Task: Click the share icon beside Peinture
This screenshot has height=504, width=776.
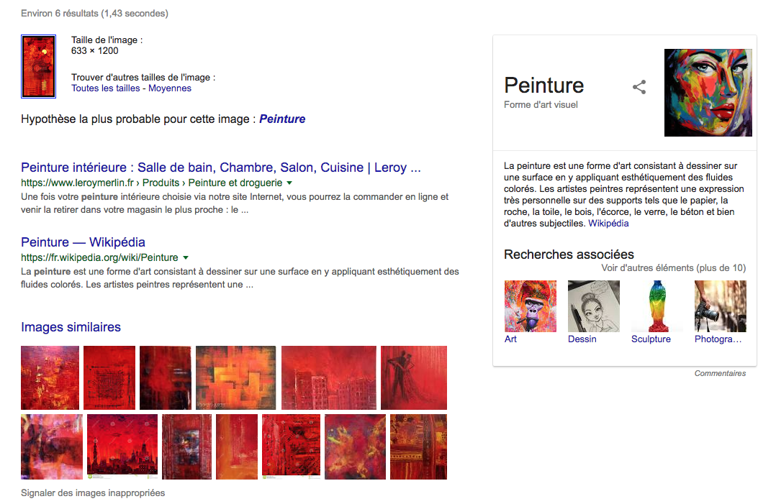Action: (639, 87)
